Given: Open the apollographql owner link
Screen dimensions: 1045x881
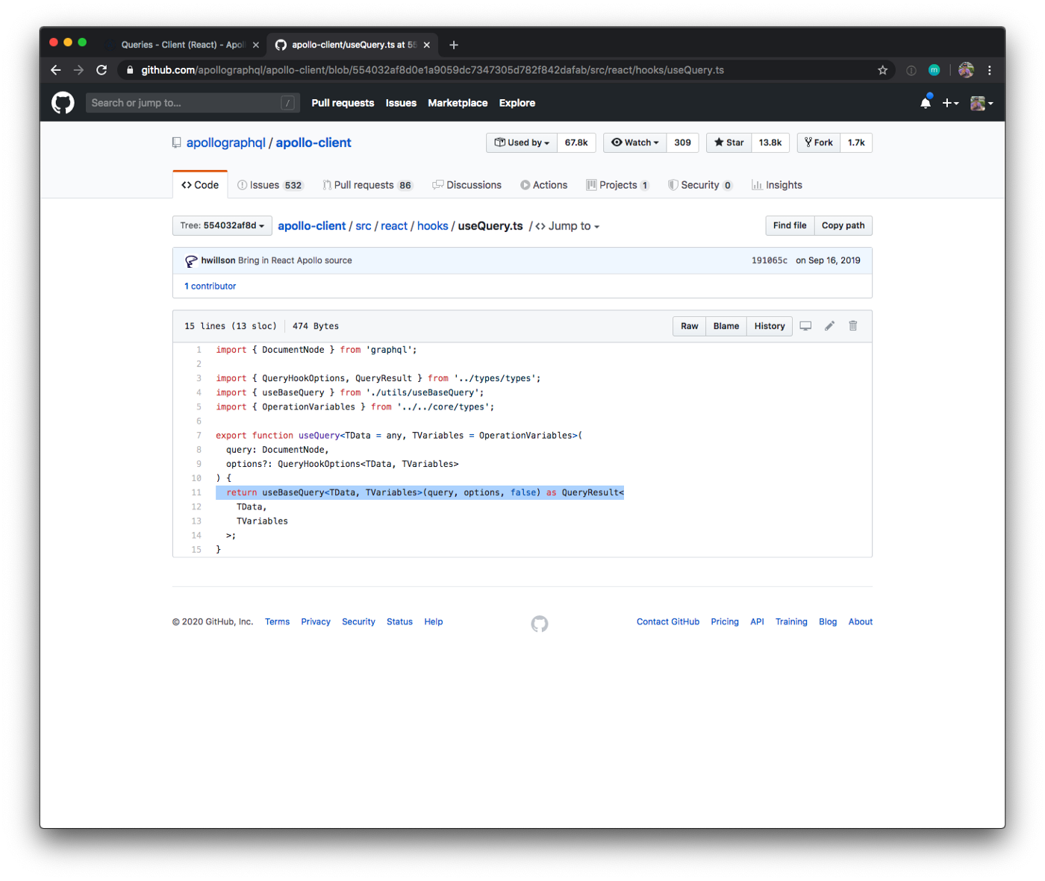Looking at the screenshot, I should (x=226, y=142).
